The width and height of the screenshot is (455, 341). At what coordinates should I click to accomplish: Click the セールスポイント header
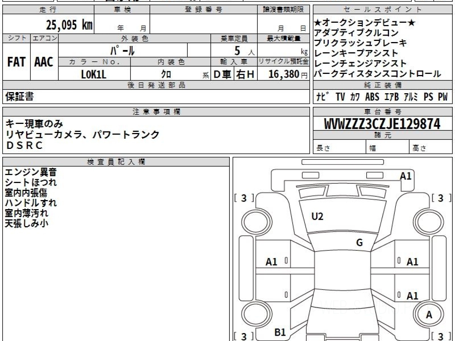click(x=383, y=10)
